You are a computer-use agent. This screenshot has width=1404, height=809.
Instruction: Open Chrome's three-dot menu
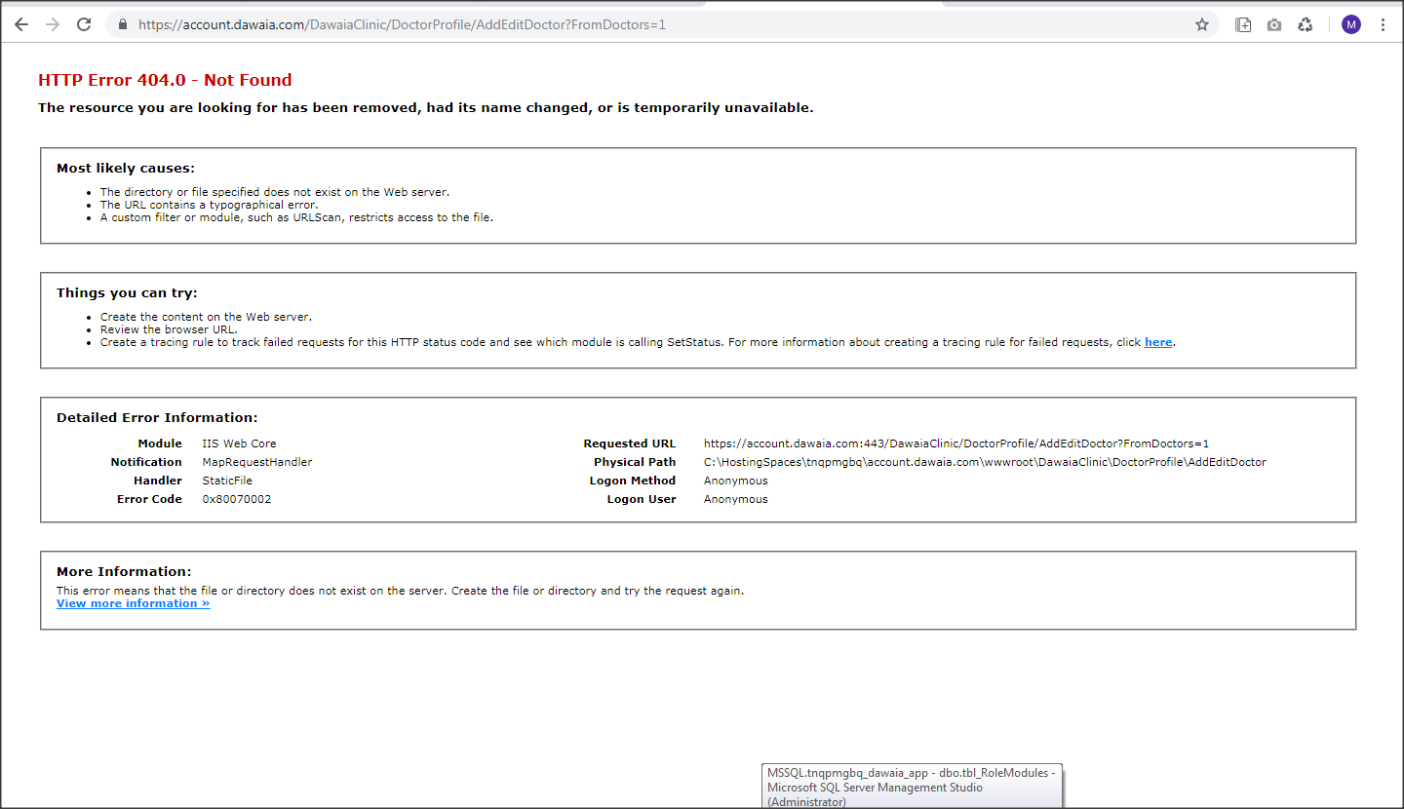[x=1383, y=24]
